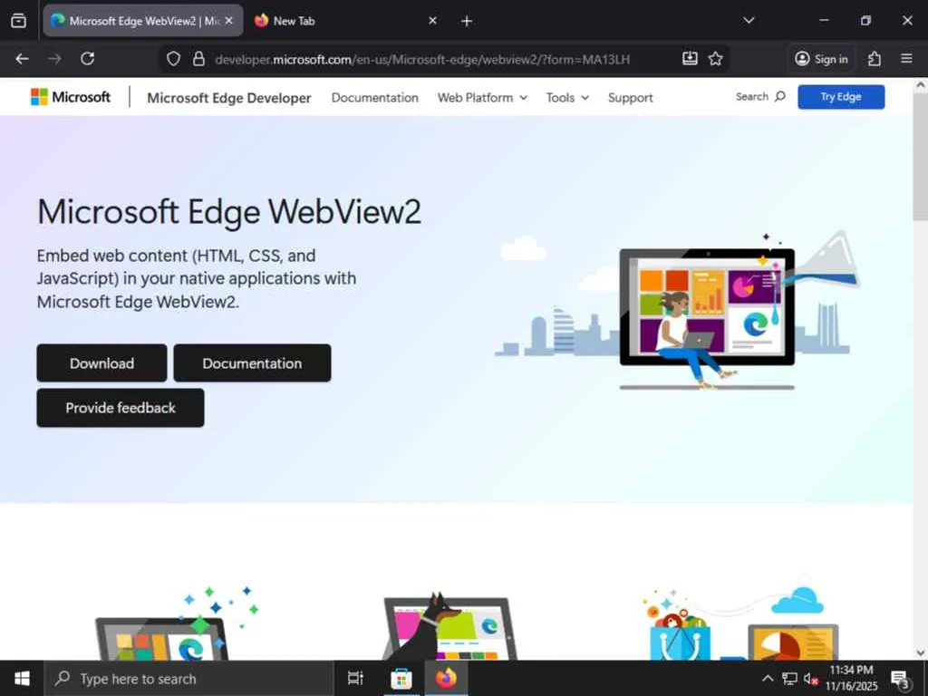The height and width of the screenshot is (696, 928).
Task: Open the Extensions puzzle icon
Action: point(875,59)
